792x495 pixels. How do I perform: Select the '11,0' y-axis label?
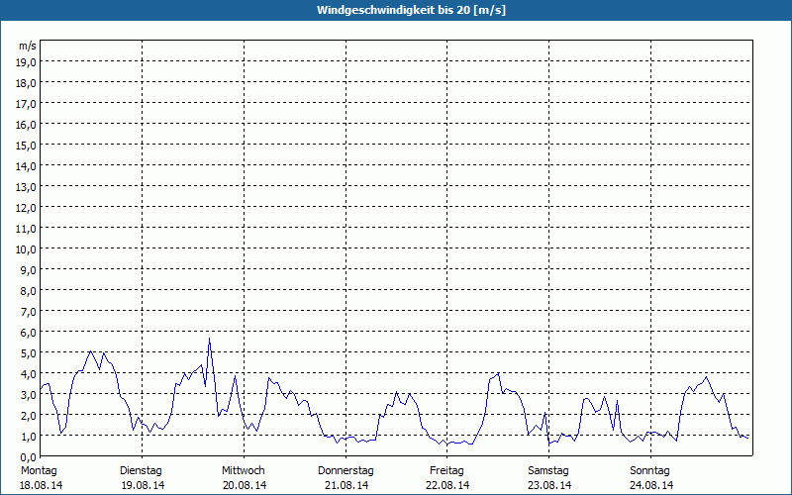coord(27,229)
